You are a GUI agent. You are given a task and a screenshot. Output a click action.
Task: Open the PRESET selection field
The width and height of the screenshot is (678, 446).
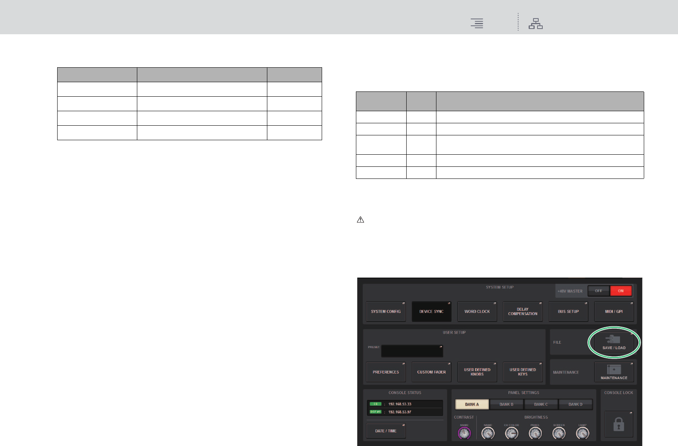tap(412, 351)
